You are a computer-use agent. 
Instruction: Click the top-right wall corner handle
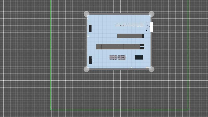[x=151, y=14]
